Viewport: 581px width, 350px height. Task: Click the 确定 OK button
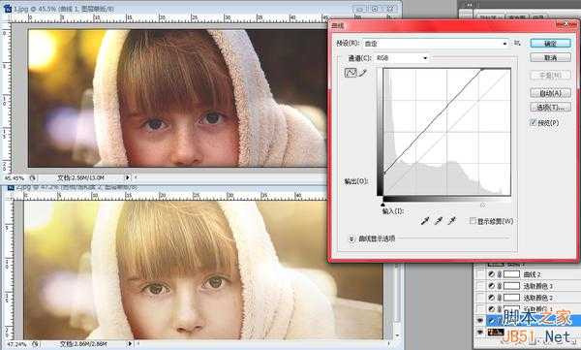[x=550, y=44]
